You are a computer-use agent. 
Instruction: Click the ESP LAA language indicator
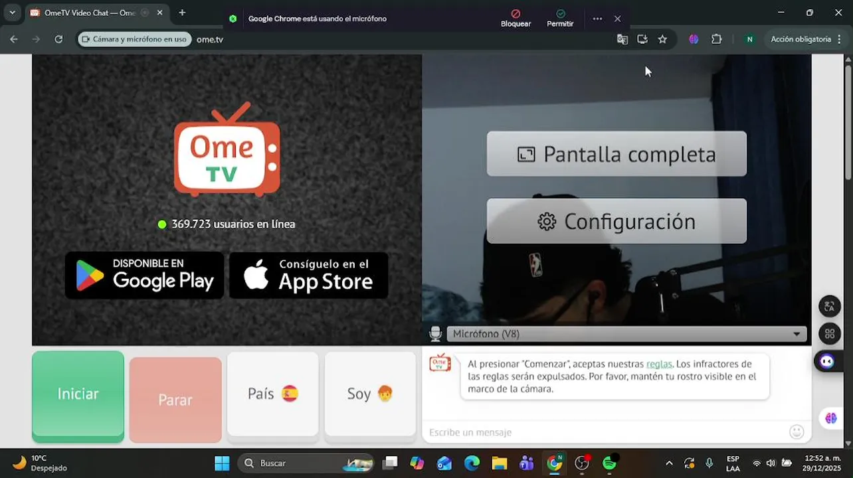point(733,463)
